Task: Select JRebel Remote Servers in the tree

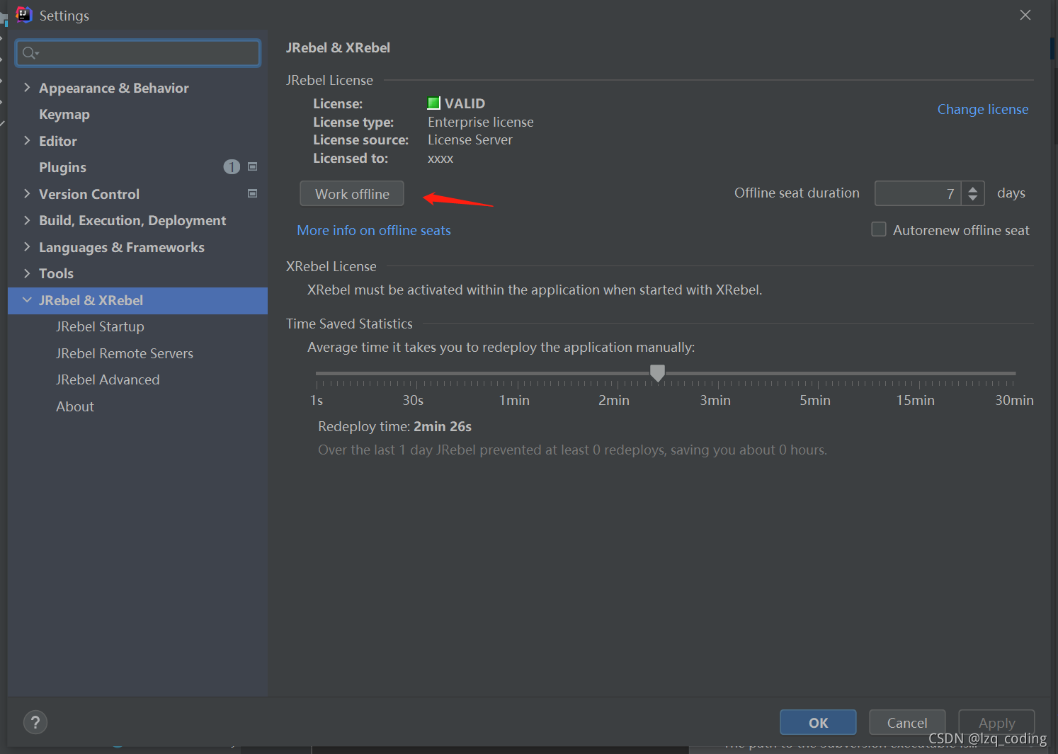Action: click(x=125, y=353)
